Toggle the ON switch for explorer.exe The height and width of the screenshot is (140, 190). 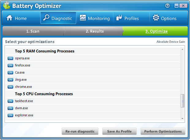click(10, 115)
